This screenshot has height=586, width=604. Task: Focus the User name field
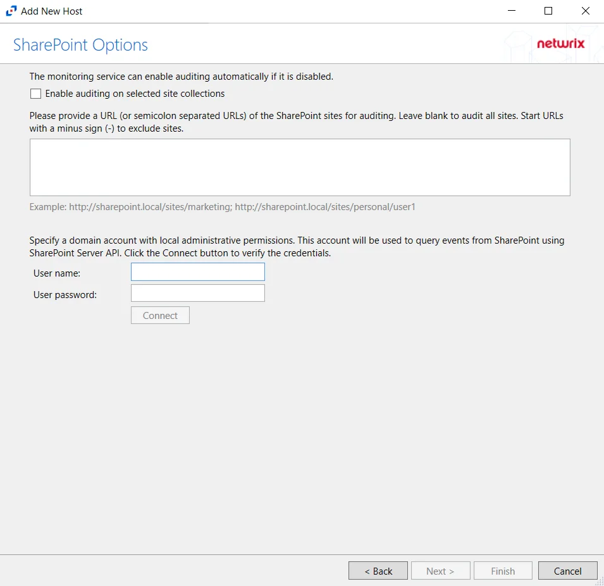coord(197,271)
